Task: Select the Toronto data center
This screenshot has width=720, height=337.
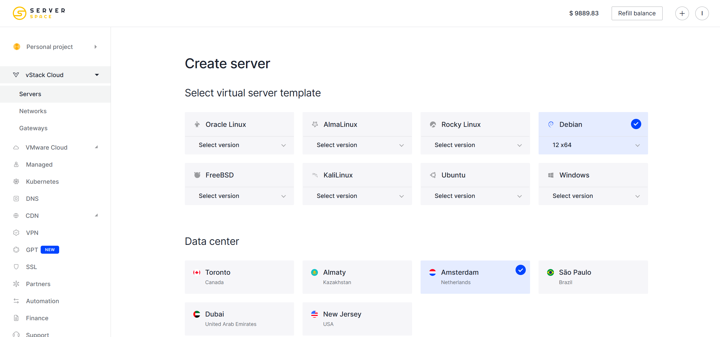Action: (239, 277)
